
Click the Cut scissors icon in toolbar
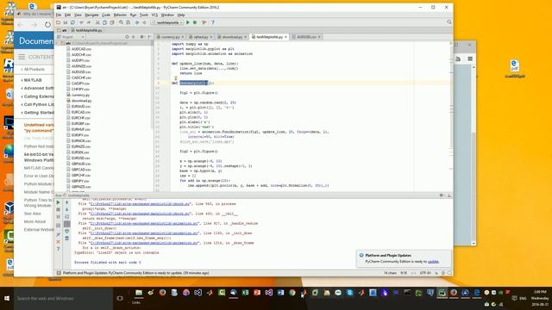tap(97, 22)
